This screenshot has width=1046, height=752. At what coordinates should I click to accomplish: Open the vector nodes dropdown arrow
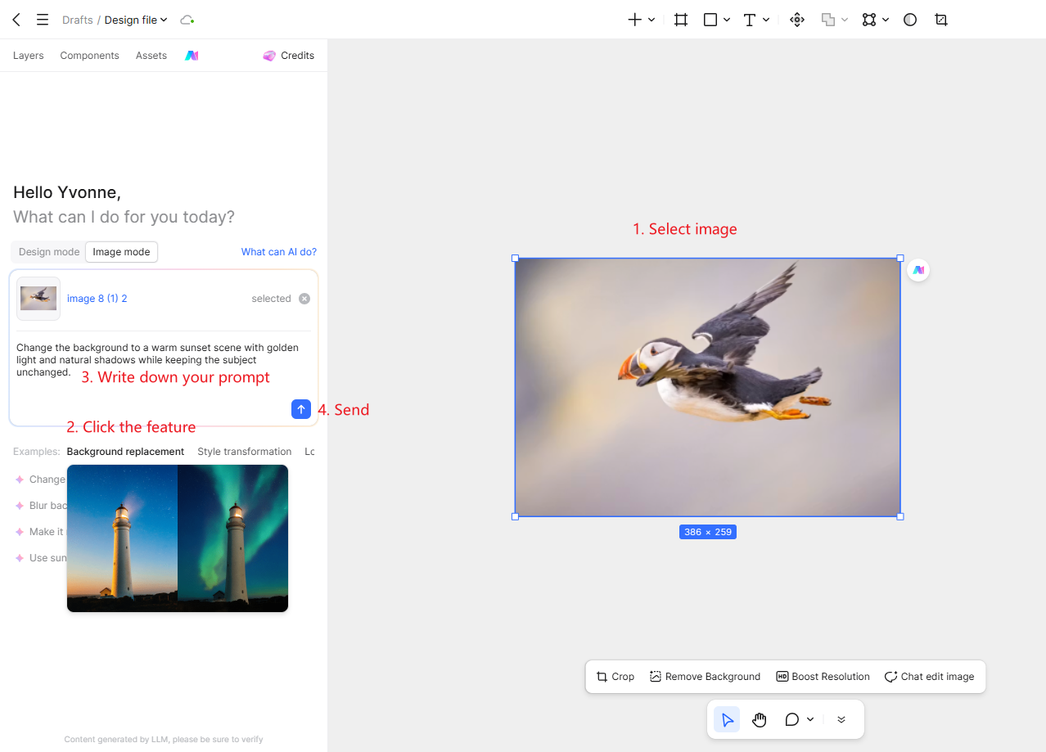(x=886, y=20)
